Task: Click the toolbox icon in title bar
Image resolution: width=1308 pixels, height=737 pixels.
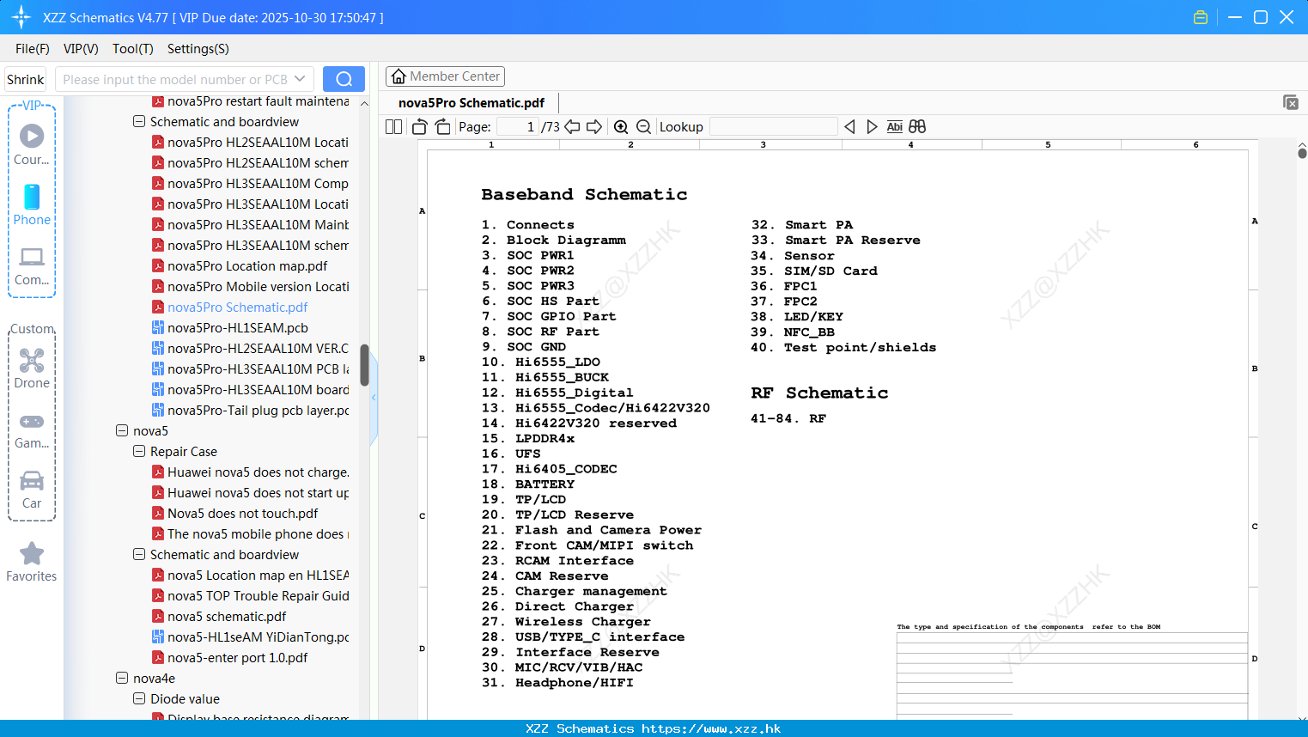Action: tap(1201, 17)
